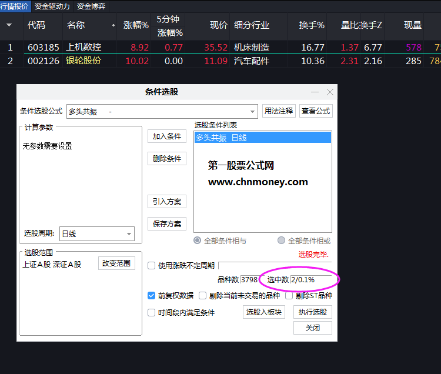Check 剔除当前未交易的品种 checkbox
The image size is (441, 374).
click(x=202, y=296)
